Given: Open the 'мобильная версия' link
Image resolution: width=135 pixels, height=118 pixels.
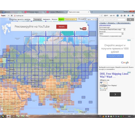Looking at the screenshot, I should click(105, 25).
